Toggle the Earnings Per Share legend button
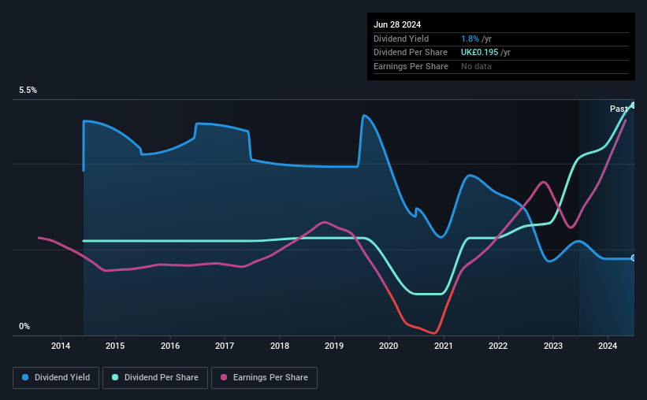This screenshot has height=400, width=647. pyautogui.click(x=264, y=378)
